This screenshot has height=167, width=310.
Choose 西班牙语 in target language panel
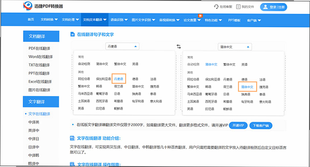211,101
